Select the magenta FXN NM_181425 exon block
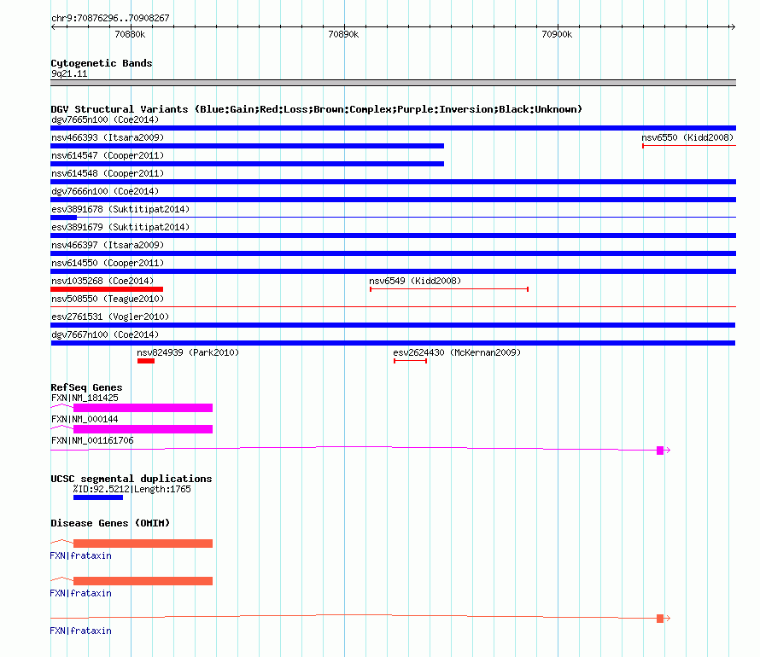 (x=143, y=408)
